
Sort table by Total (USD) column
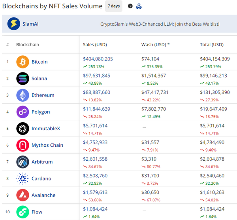pyautogui.click(x=212, y=45)
